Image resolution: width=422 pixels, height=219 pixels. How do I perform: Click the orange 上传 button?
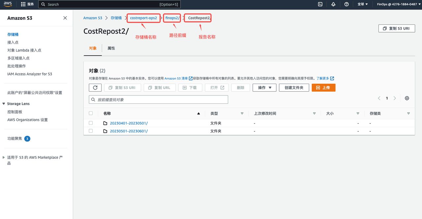pos(323,88)
